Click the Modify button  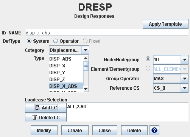[44, 130]
